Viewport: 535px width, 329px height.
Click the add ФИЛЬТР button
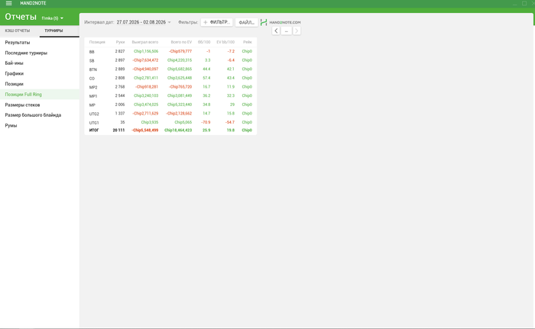point(216,22)
